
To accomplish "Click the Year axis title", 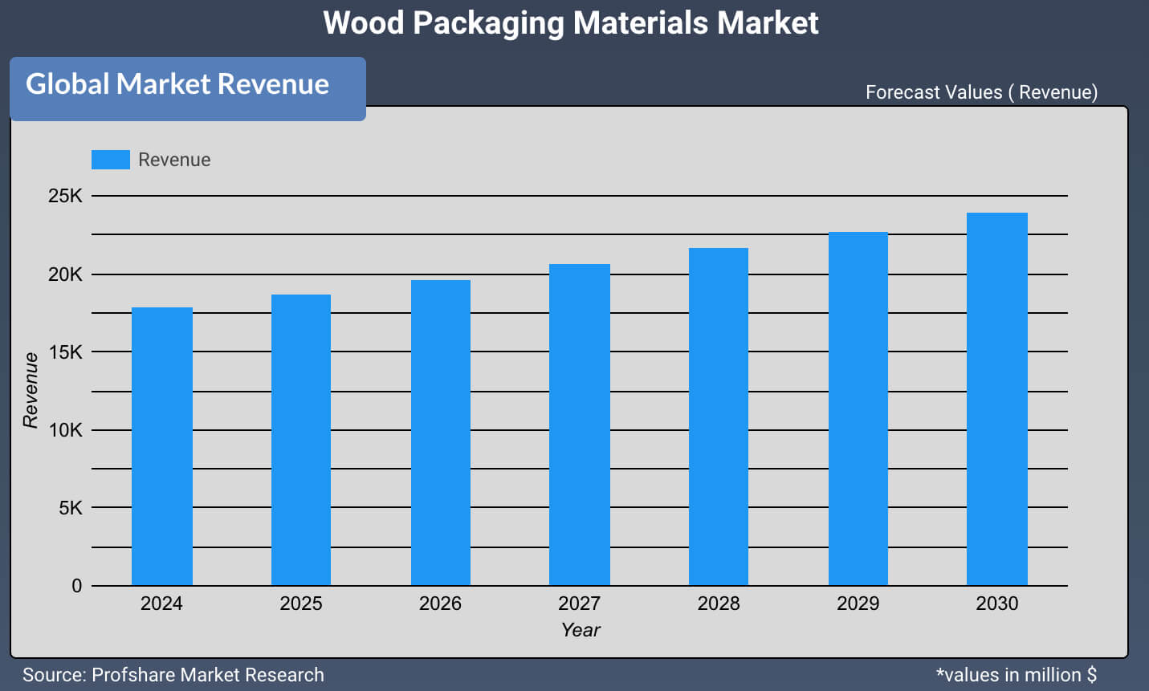I will [581, 630].
